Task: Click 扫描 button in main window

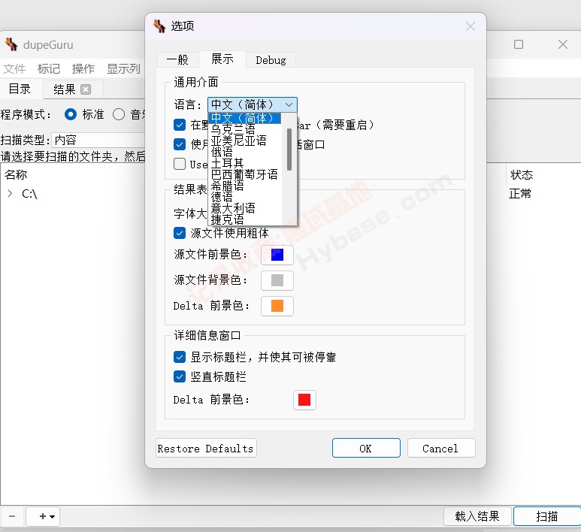Action: pyautogui.click(x=547, y=516)
